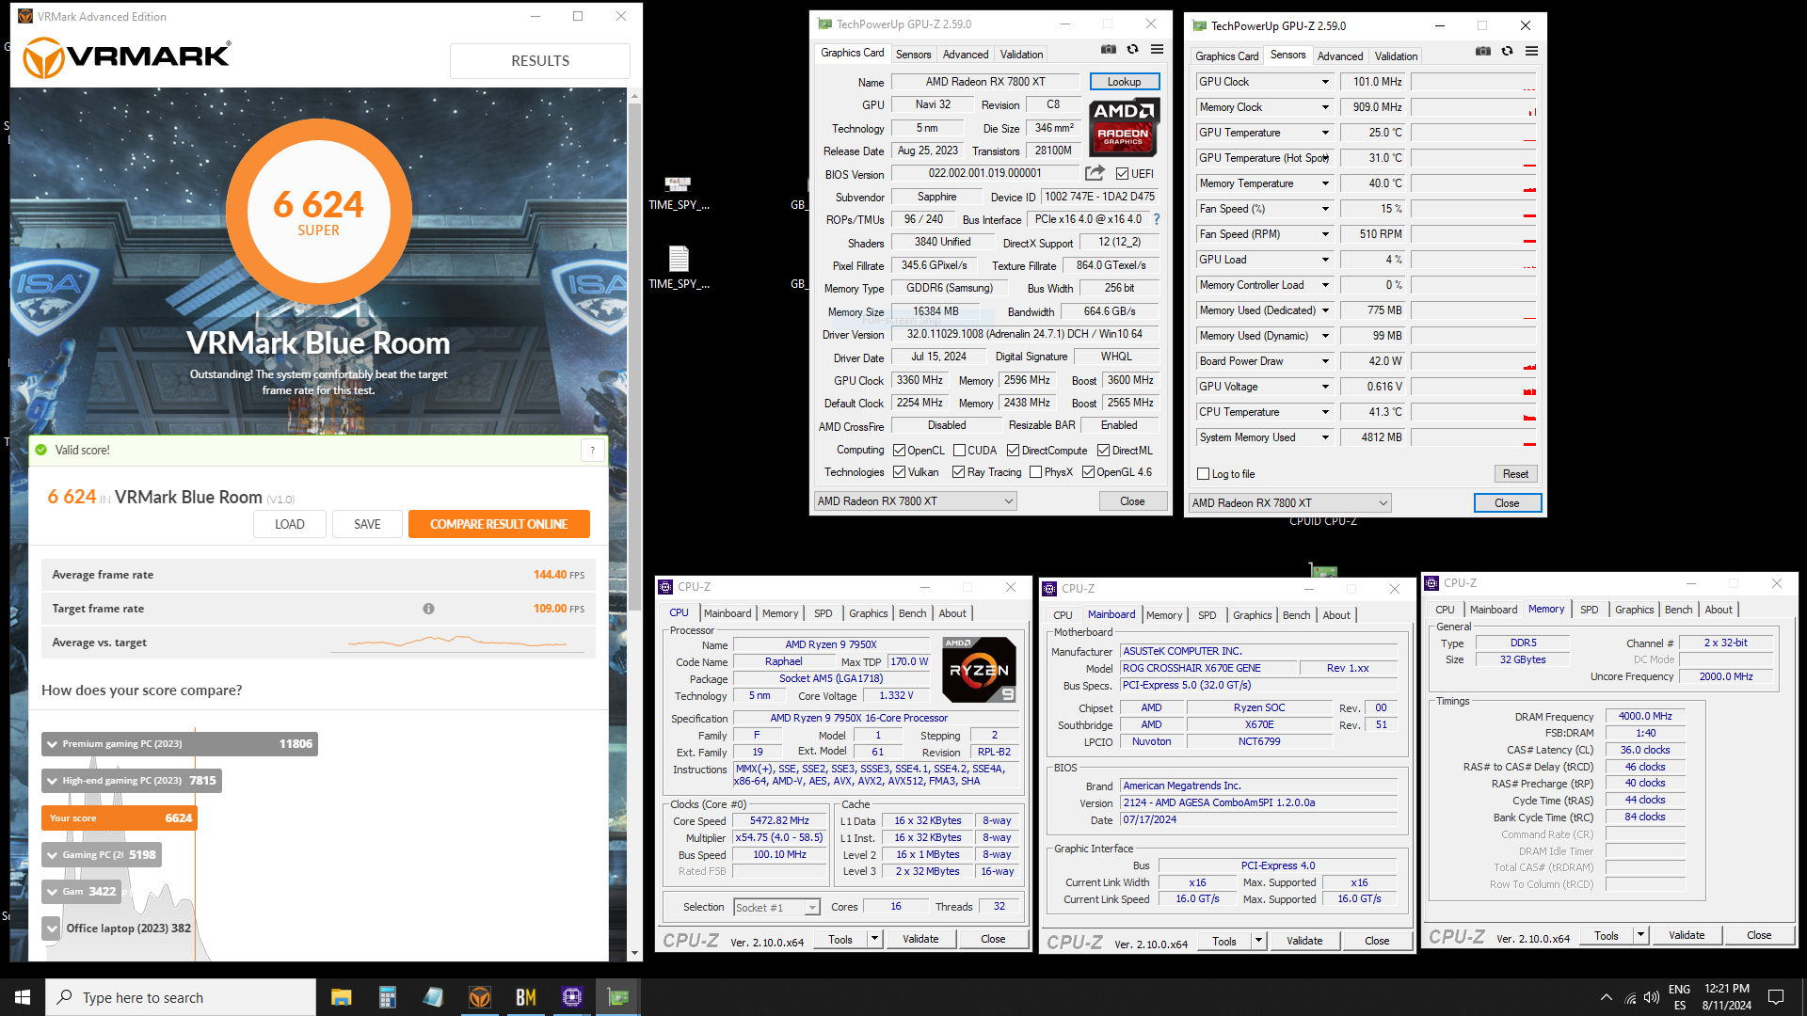1807x1016 pixels.
Task: Open the SPD tab in the first CPU-Z window
Action: click(x=824, y=613)
